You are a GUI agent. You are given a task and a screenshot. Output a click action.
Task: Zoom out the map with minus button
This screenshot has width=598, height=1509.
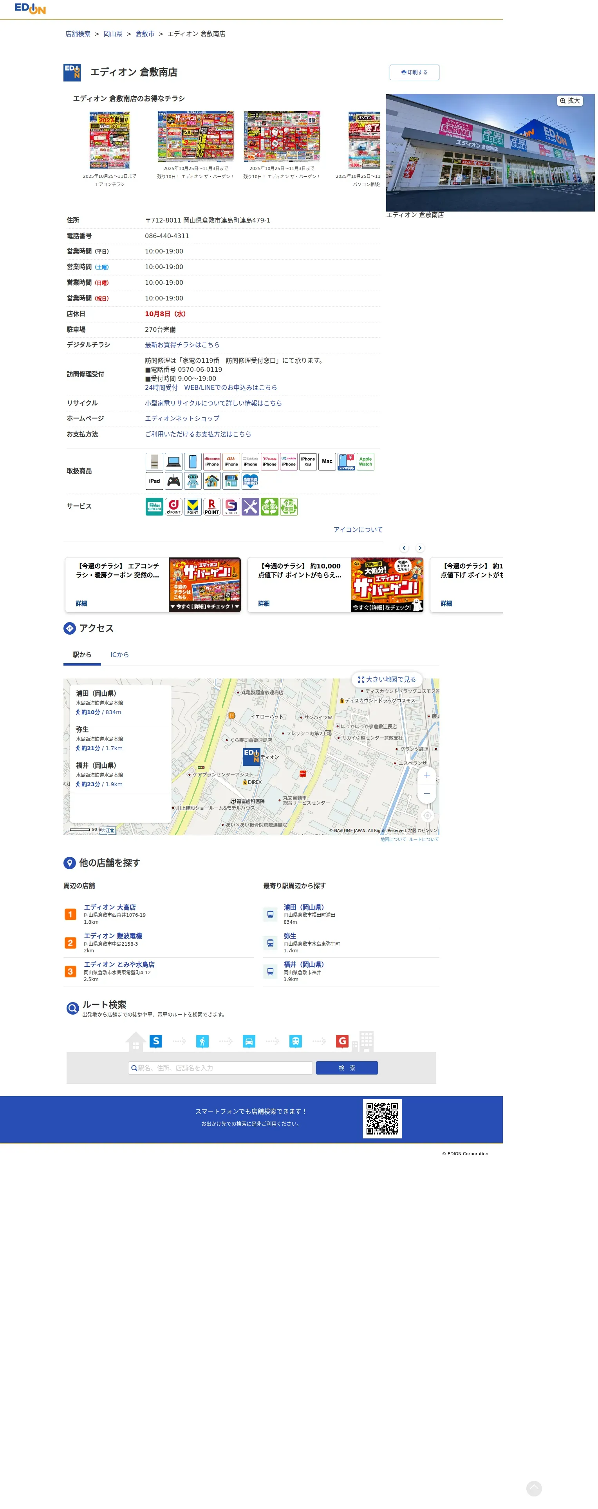coord(427,794)
